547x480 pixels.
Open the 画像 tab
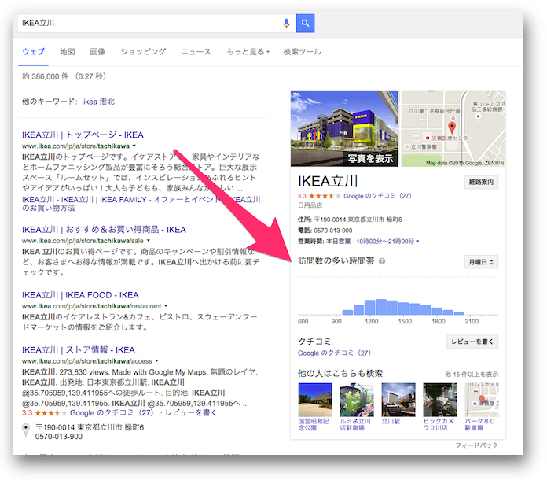97,52
